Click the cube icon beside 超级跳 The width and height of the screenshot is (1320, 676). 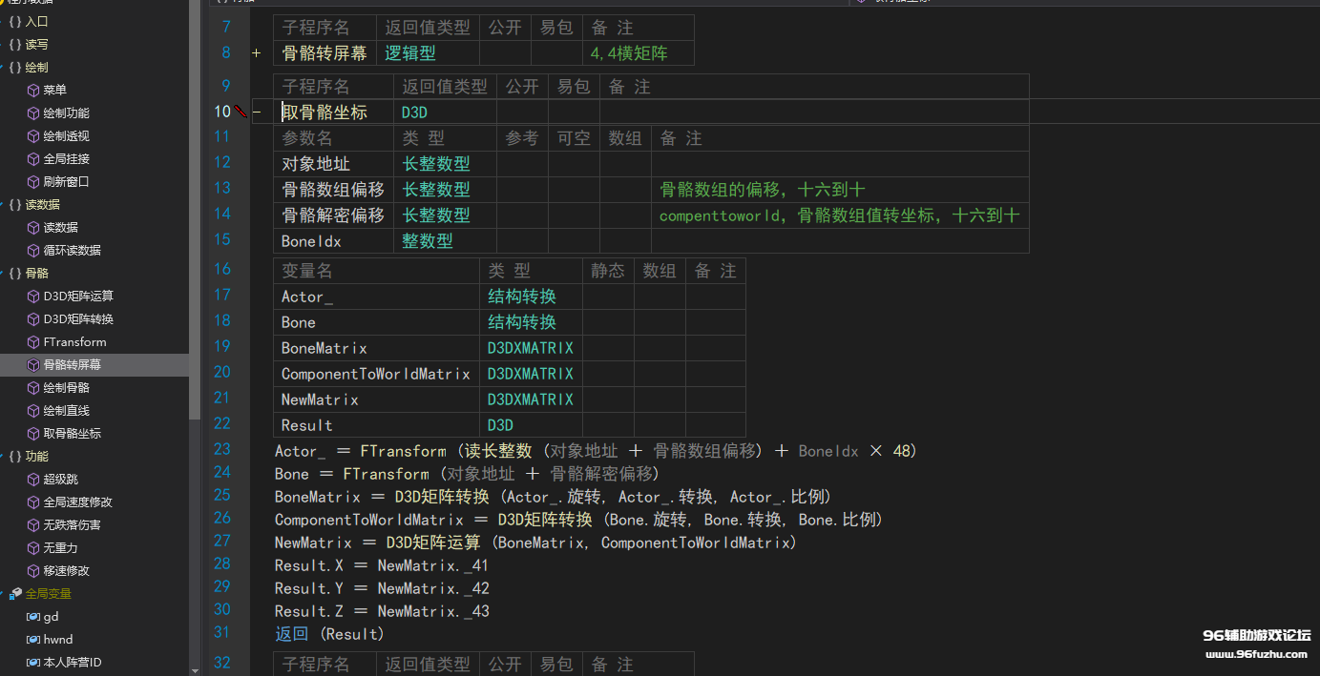[33, 480]
